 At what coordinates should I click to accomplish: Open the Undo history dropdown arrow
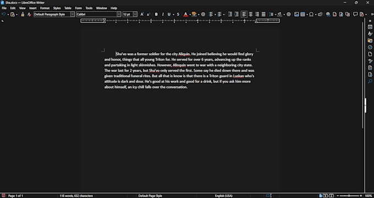click(8, 14)
